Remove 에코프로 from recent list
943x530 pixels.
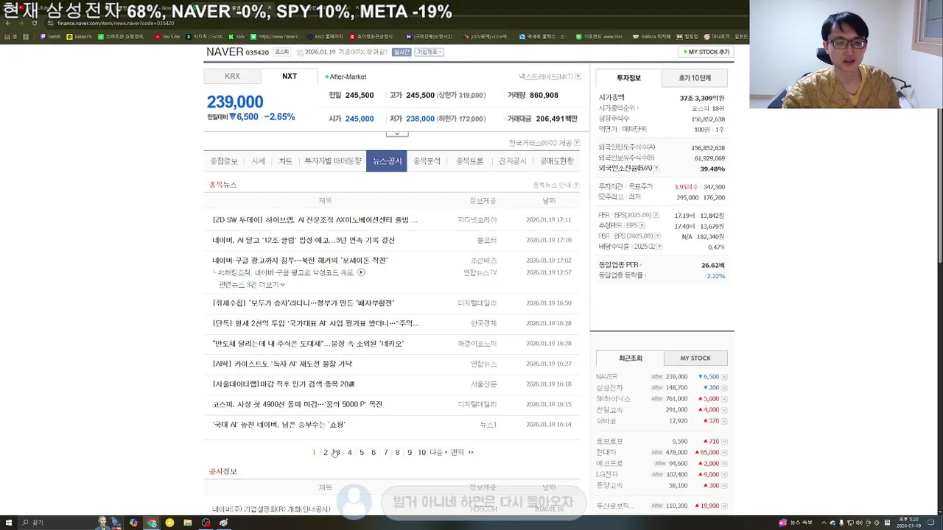click(724, 464)
